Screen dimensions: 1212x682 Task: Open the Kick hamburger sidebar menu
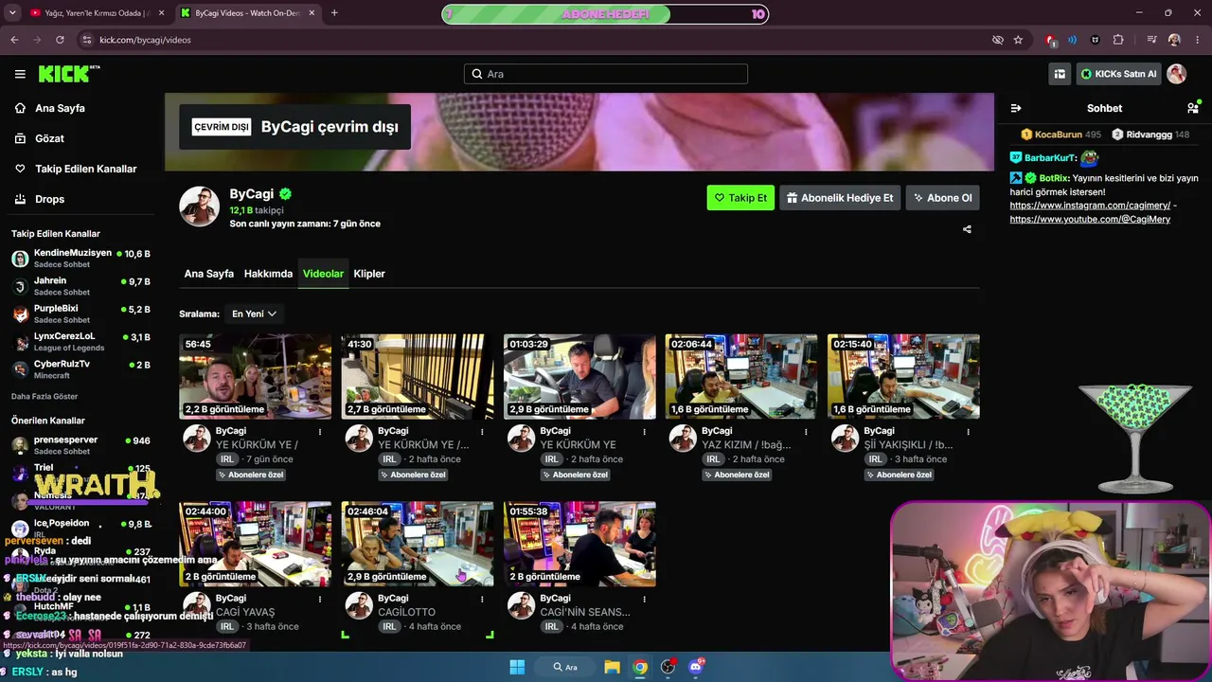point(20,74)
